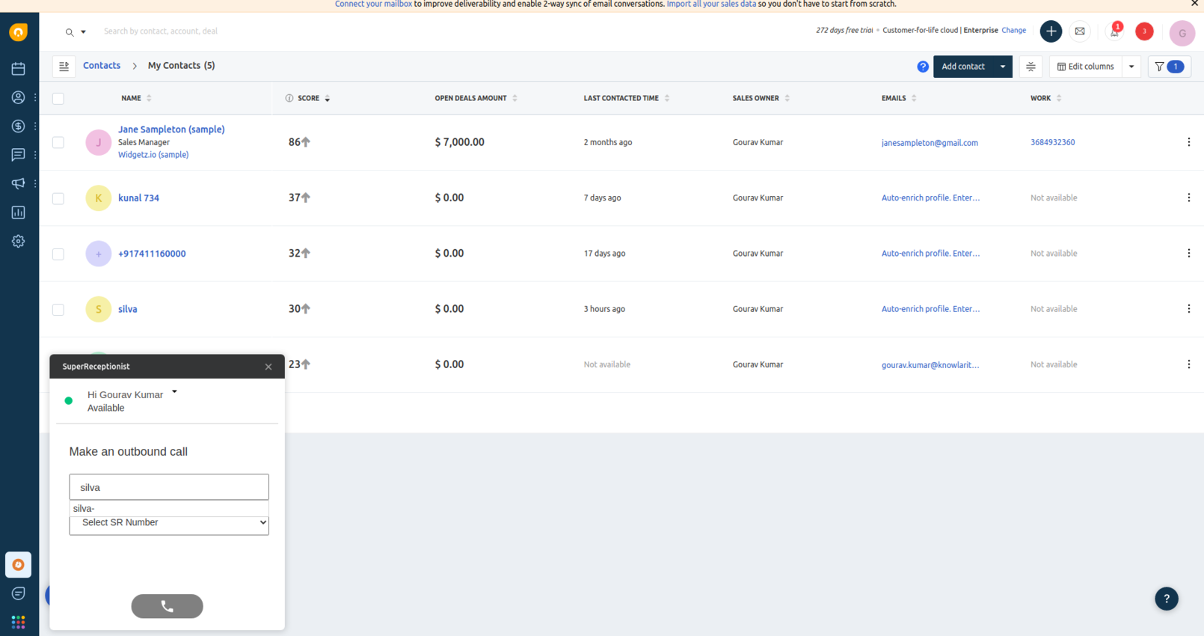Open the Deals dollar icon in sidebar

pyautogui.click(x=18, y=126)
